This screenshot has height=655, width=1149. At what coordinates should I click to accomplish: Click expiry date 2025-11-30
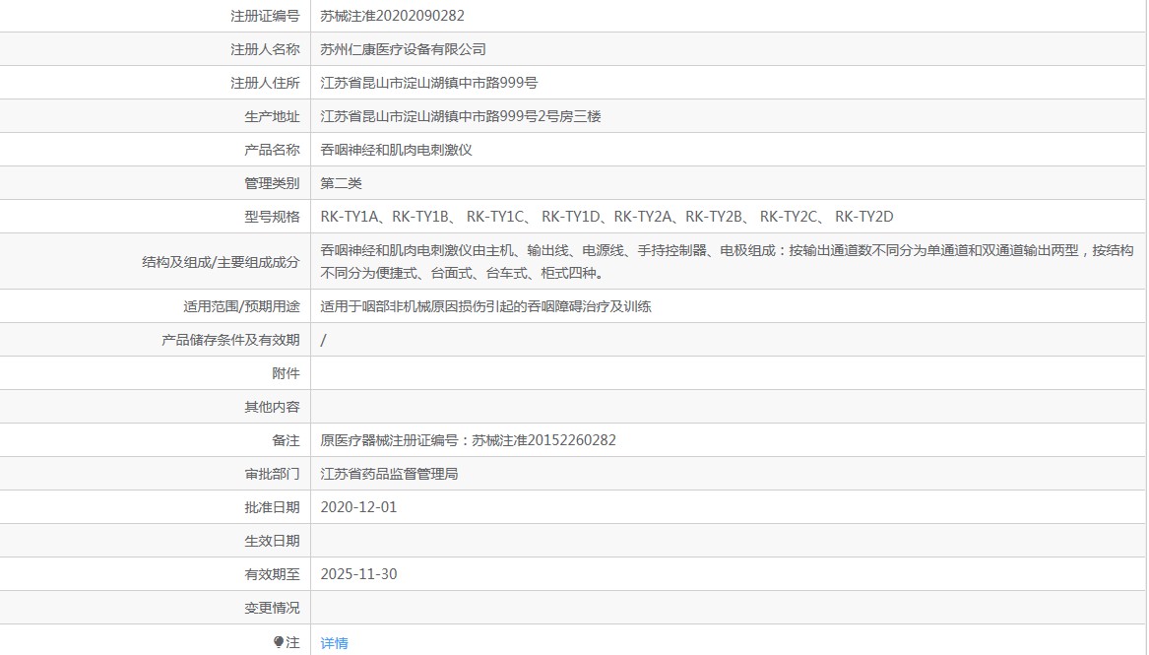pyautogui.click(x=358, y=574)
